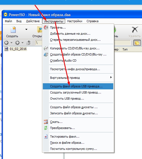The width and height of the screenshot is (142, 159).
Task: Choose Тестировать файл... menu entry
Action: [x=78, y=137]
